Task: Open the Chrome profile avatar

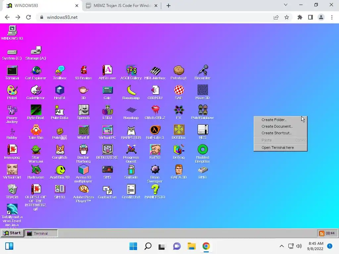Action: (x=321, y=17)
